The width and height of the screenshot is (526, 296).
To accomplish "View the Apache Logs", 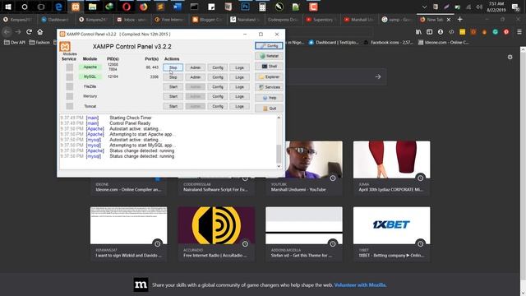I will pos(239,67).
